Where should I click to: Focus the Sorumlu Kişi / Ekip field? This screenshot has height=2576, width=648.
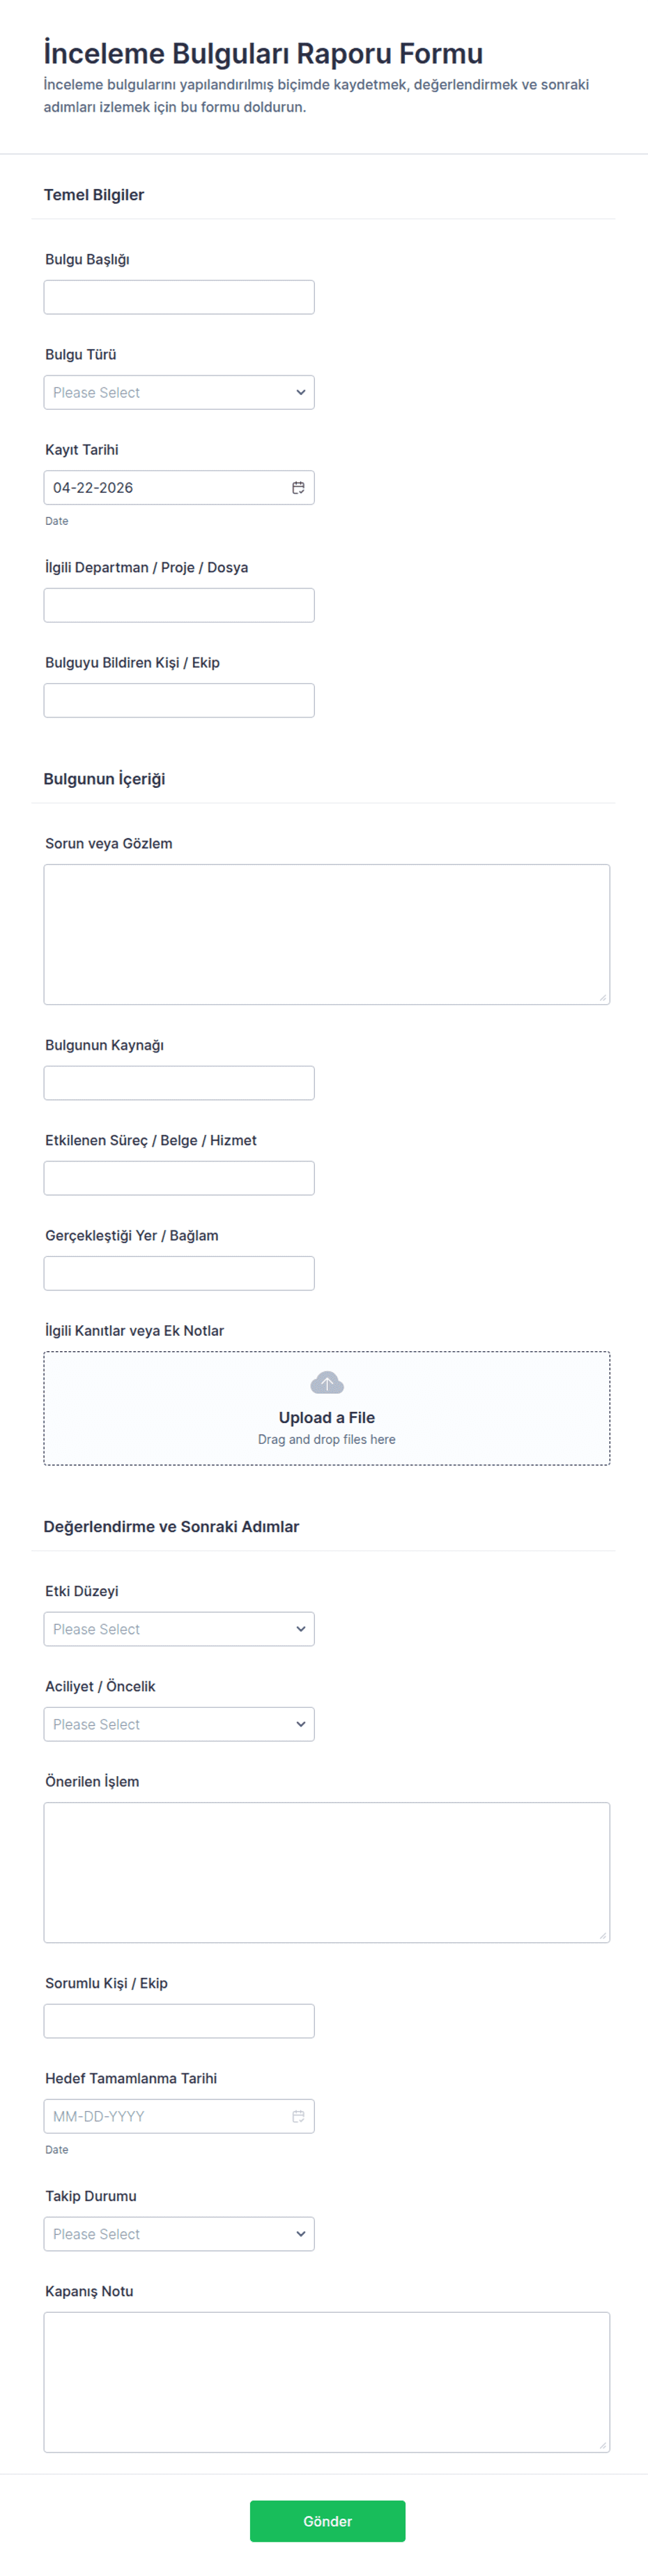[x=179, y=2021]
